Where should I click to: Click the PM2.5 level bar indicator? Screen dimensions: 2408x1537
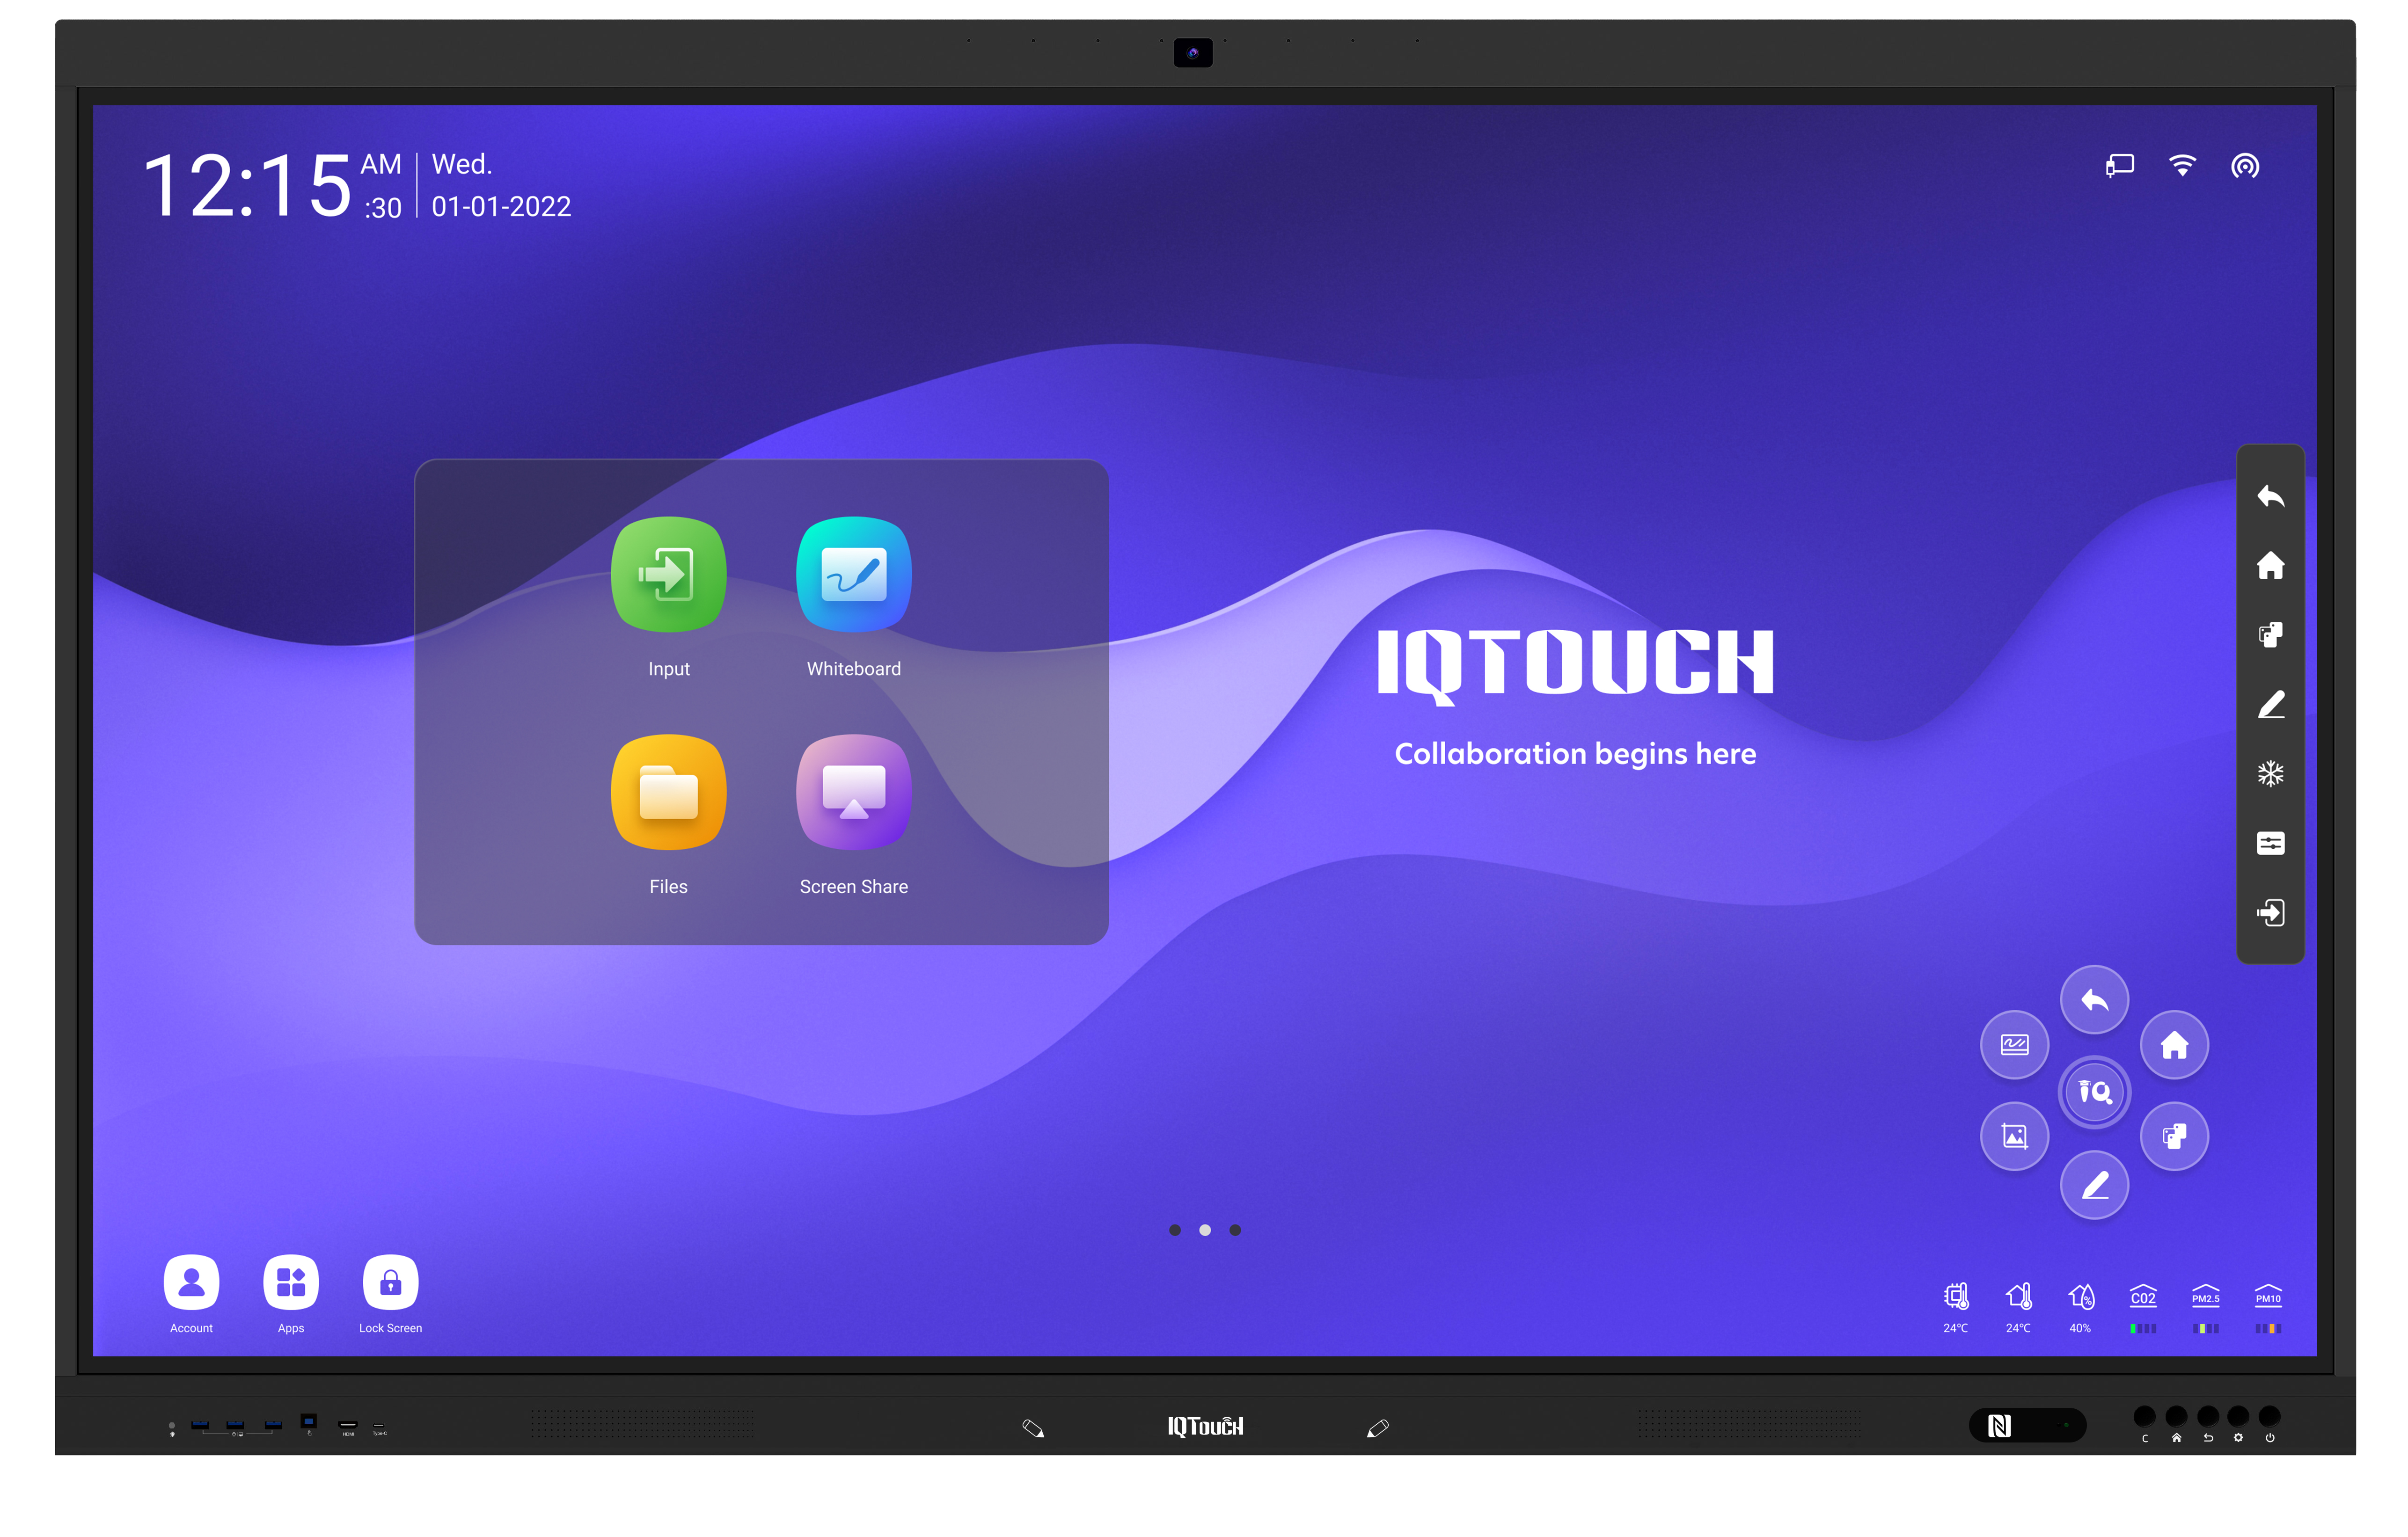2205,1329
